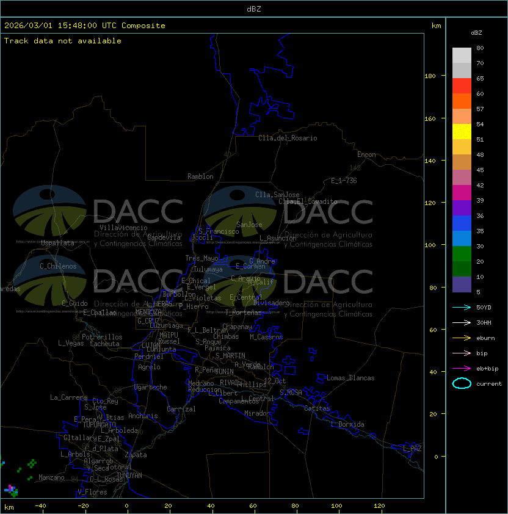This screenshot has width=508, height=514.
Task: Select the bright yellow 54–51 dBZ swatch
Action: pos(462,131)
